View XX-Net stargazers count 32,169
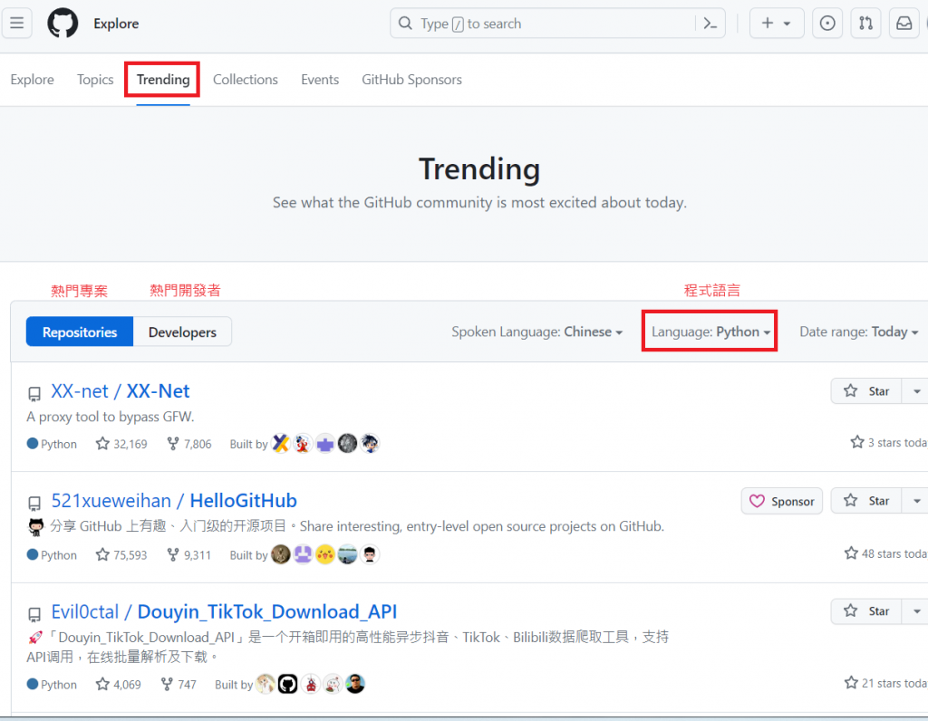The image size is (928, 721). (x=121, y=444)
